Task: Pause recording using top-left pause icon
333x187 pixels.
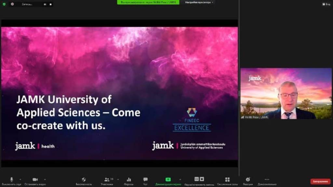Action: click(45, 4)
